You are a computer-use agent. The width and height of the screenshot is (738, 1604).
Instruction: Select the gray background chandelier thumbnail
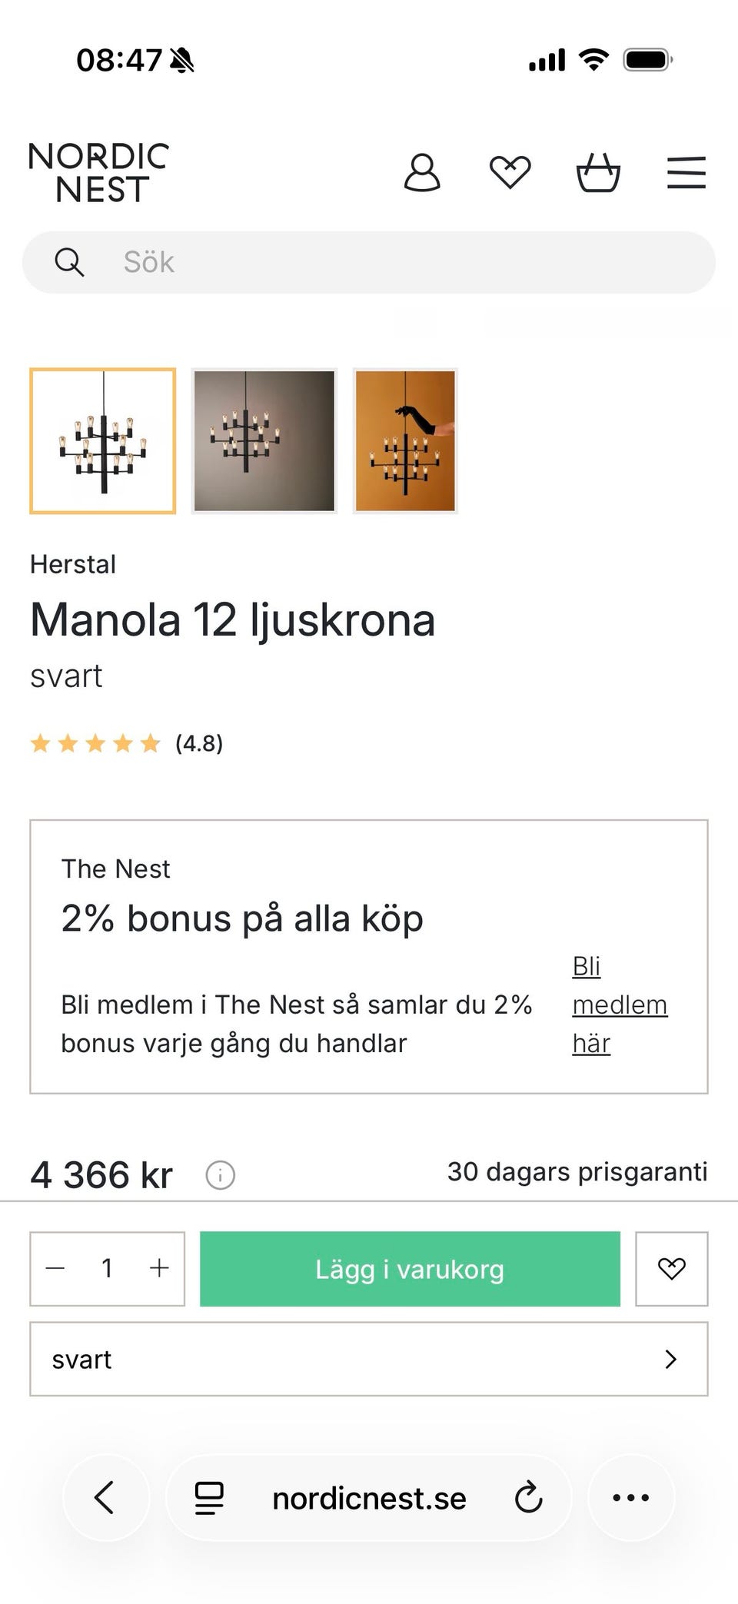pos(264,440)
